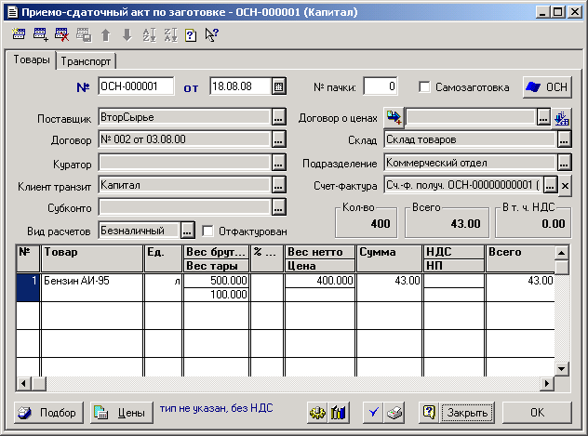Switch to the Транспорт tab
Screen dimensions: 588x436
[87, 61]
